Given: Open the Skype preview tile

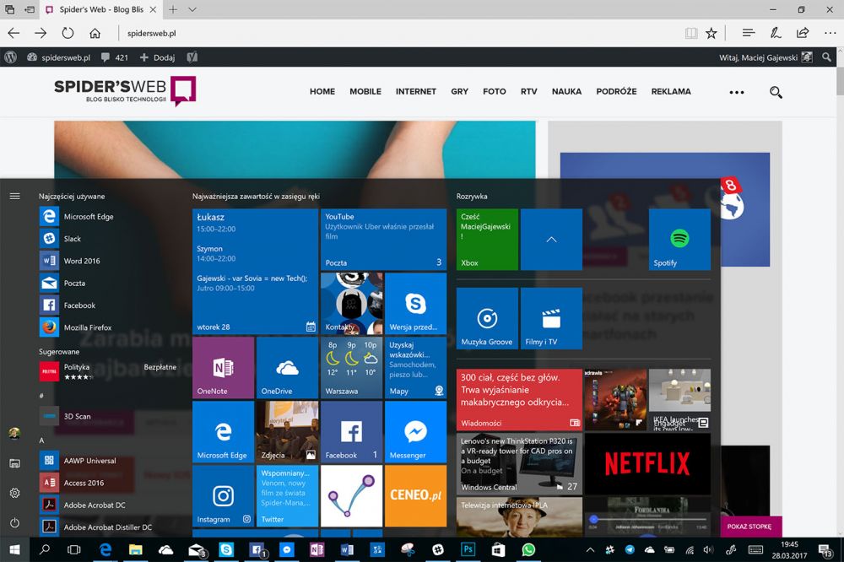Looking at the screenshot, I should 415,304.
